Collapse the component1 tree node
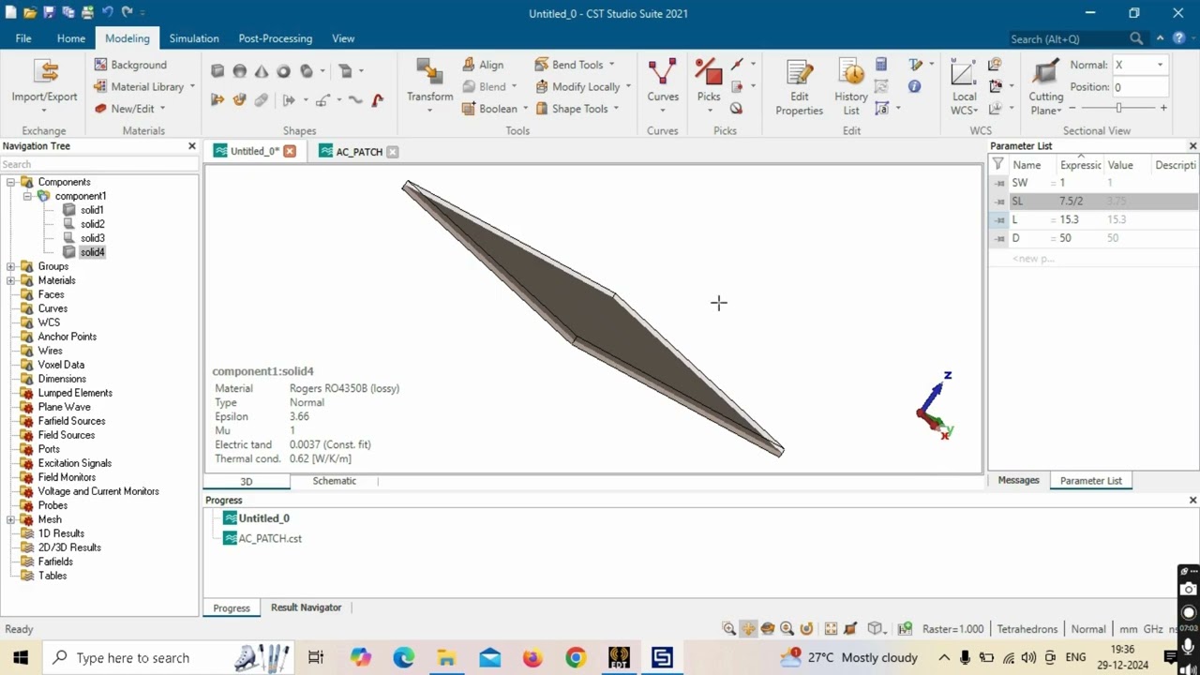 [x=28, y=196]
